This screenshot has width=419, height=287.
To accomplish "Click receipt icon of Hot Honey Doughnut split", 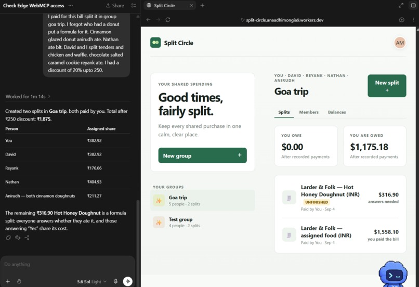I will (289, 198).
